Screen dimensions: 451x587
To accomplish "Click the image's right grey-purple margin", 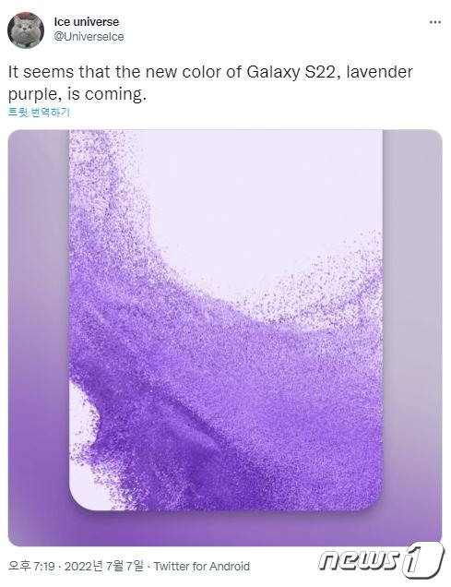I will click(x=412, y=337).
